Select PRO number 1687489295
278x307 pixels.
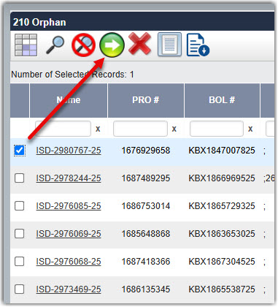(x=146, y=178)
